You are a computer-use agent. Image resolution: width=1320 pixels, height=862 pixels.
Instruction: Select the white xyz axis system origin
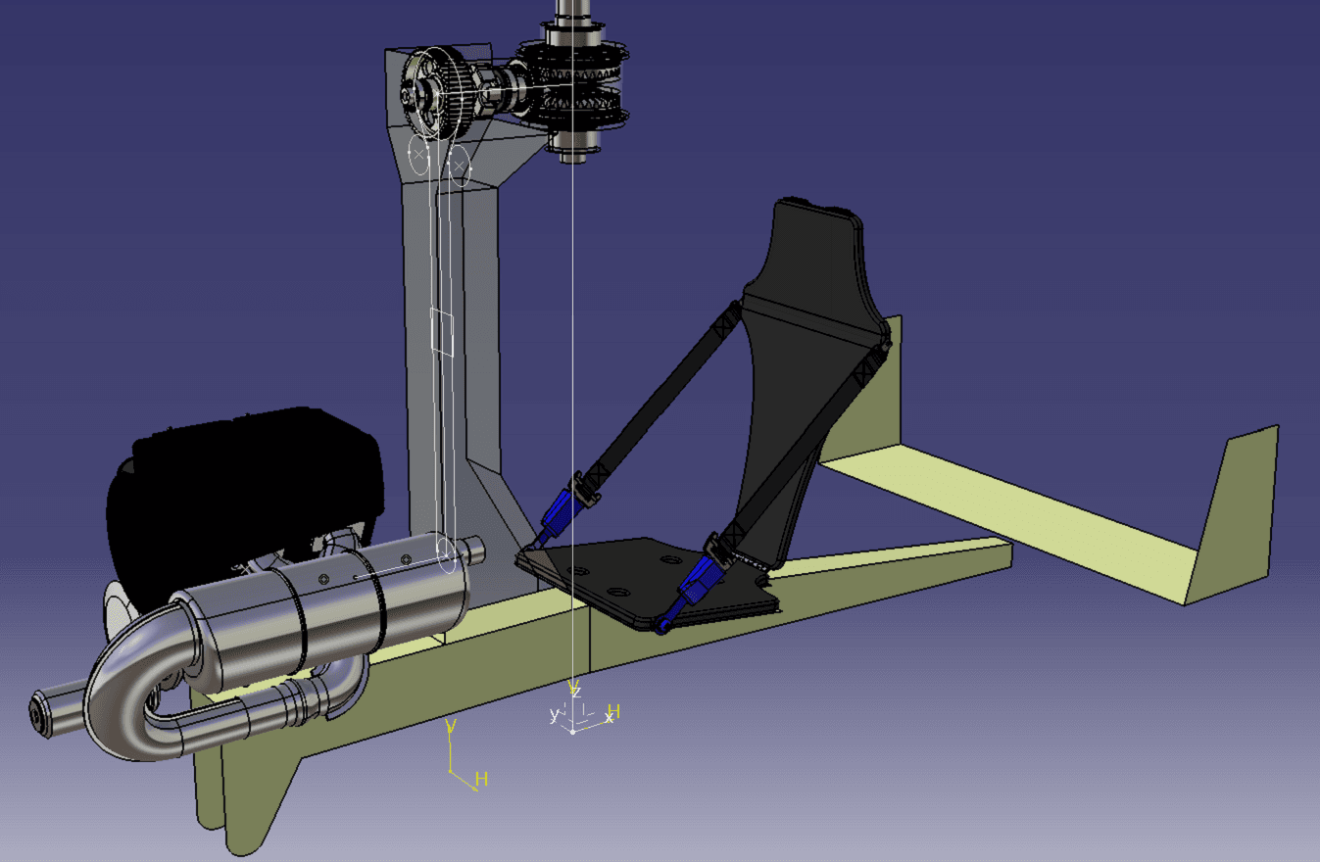pos(573,731)
